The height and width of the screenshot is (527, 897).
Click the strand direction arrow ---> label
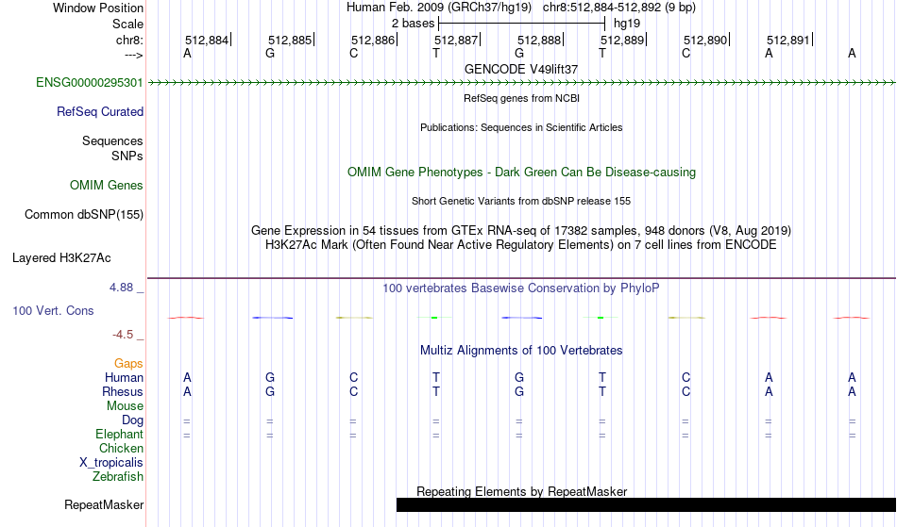click(134, 55)
